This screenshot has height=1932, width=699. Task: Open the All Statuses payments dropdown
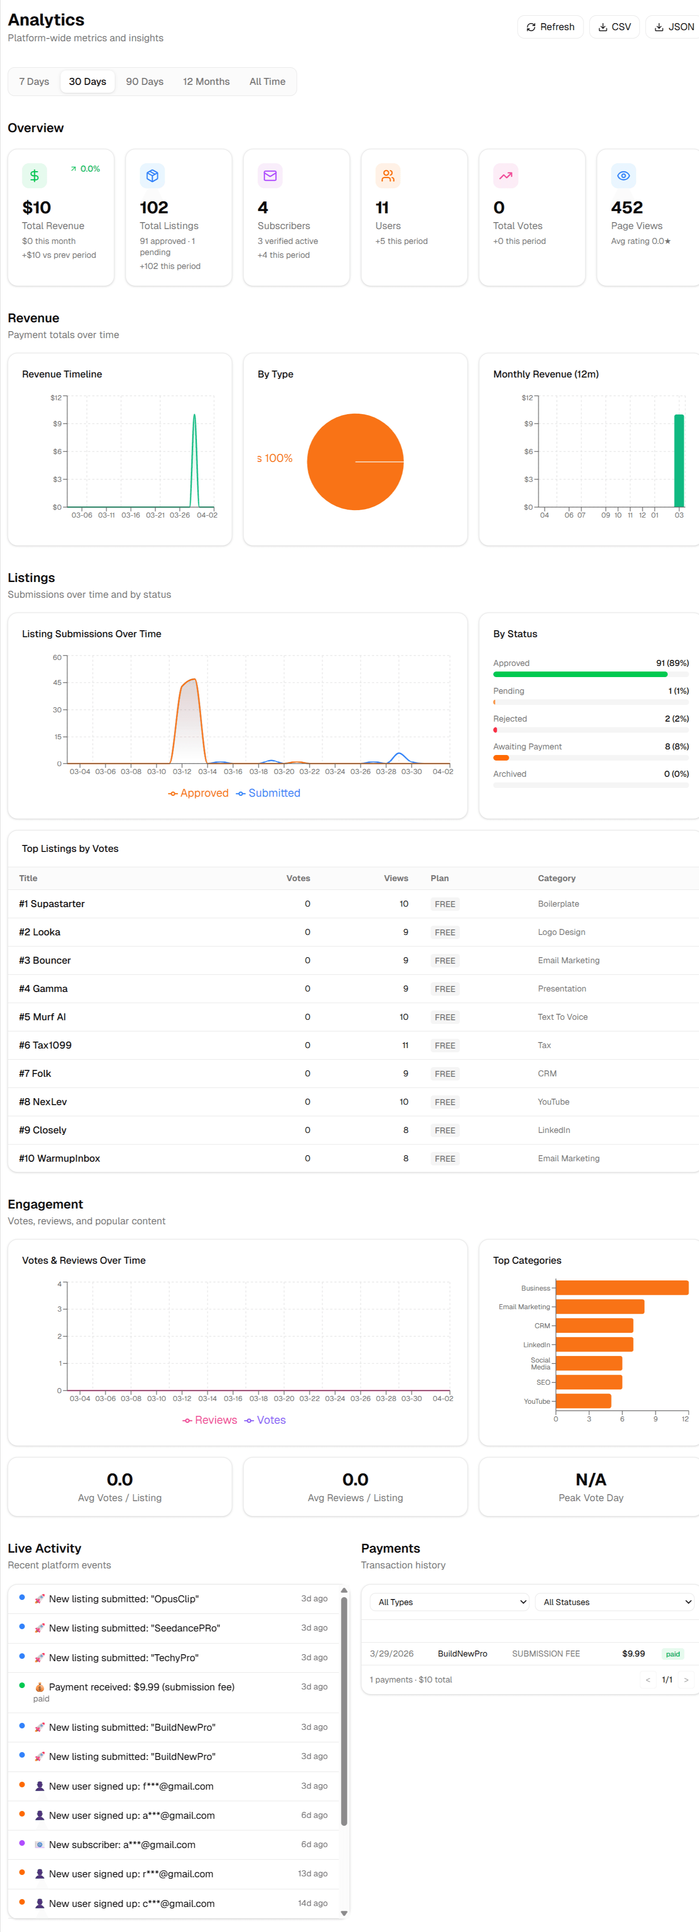point(614,1602)
